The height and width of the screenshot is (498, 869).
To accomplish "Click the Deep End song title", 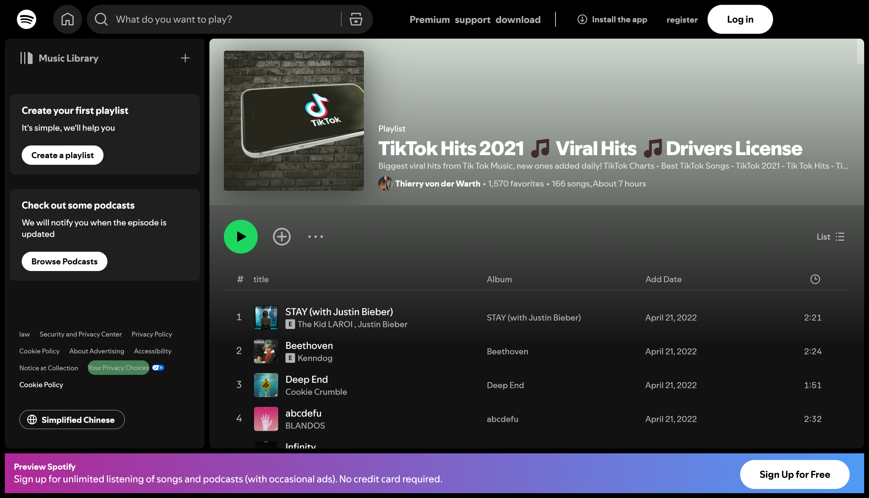I will [307, 380].
